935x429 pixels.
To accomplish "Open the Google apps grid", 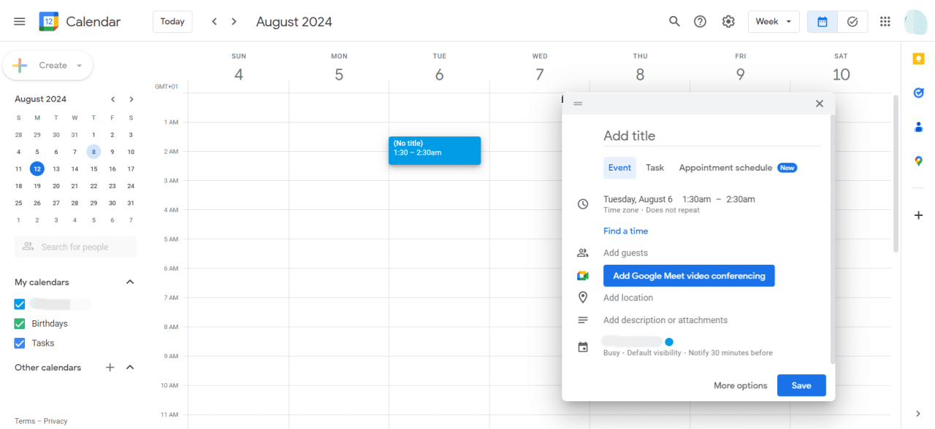I will pos(885,21).
